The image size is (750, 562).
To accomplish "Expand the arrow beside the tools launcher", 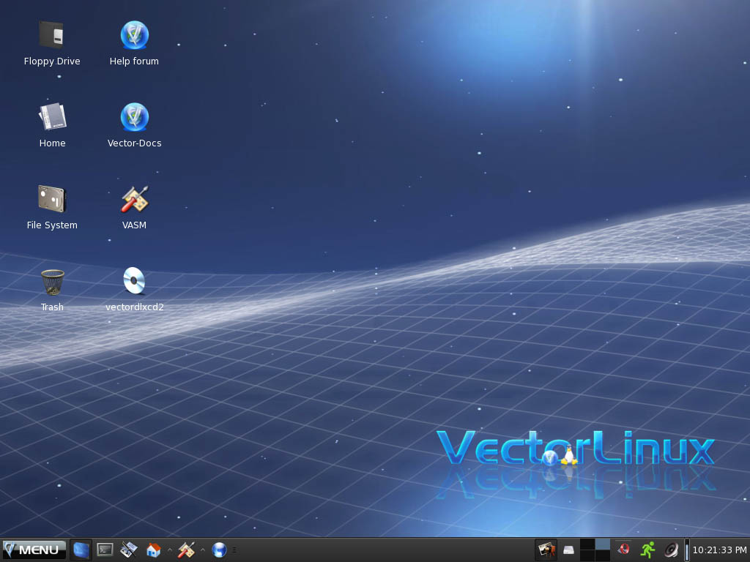I will tap(202, 550).
